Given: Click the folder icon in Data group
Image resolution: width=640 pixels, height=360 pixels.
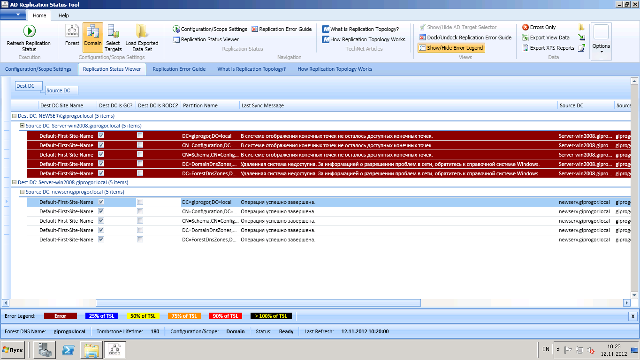Looking at the screenshot, I should (x=582, y=27).
